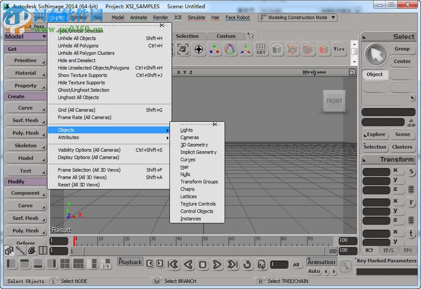Open the Playback menu
Image resolution: width=421 pixels, height=289 pixels.
(130, 262)
